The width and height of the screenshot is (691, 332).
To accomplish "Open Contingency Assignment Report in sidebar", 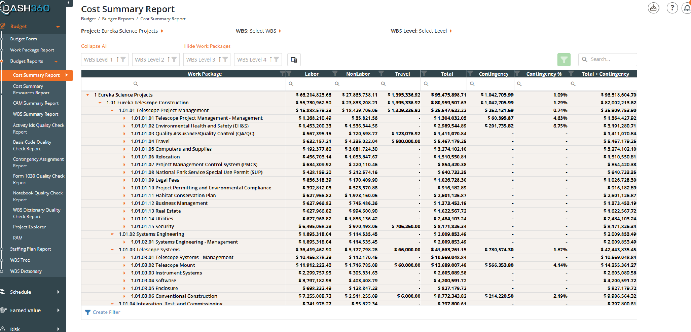I will [38, 162].
